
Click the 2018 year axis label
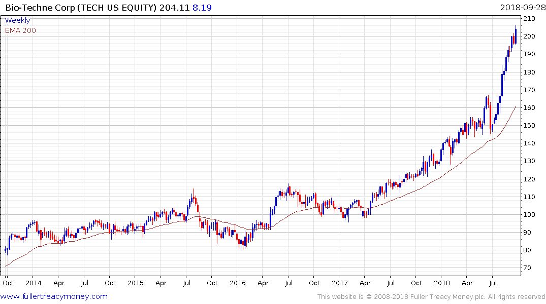pyautogui.click(x=441, y=283)
